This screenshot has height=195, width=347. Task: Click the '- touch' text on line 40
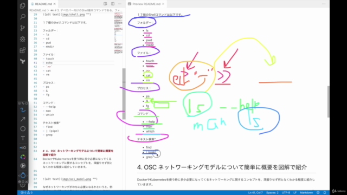pyautogui.click(x=48, y=58)
